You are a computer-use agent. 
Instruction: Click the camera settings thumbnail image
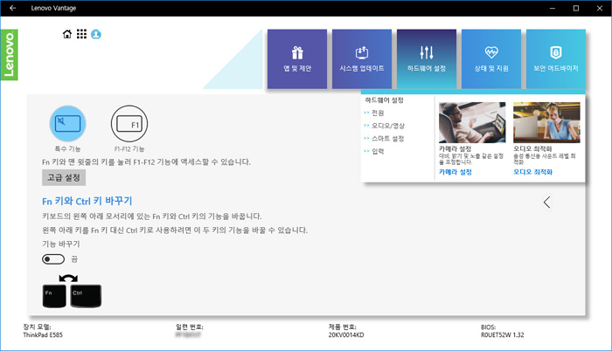[x=472, y=122]
